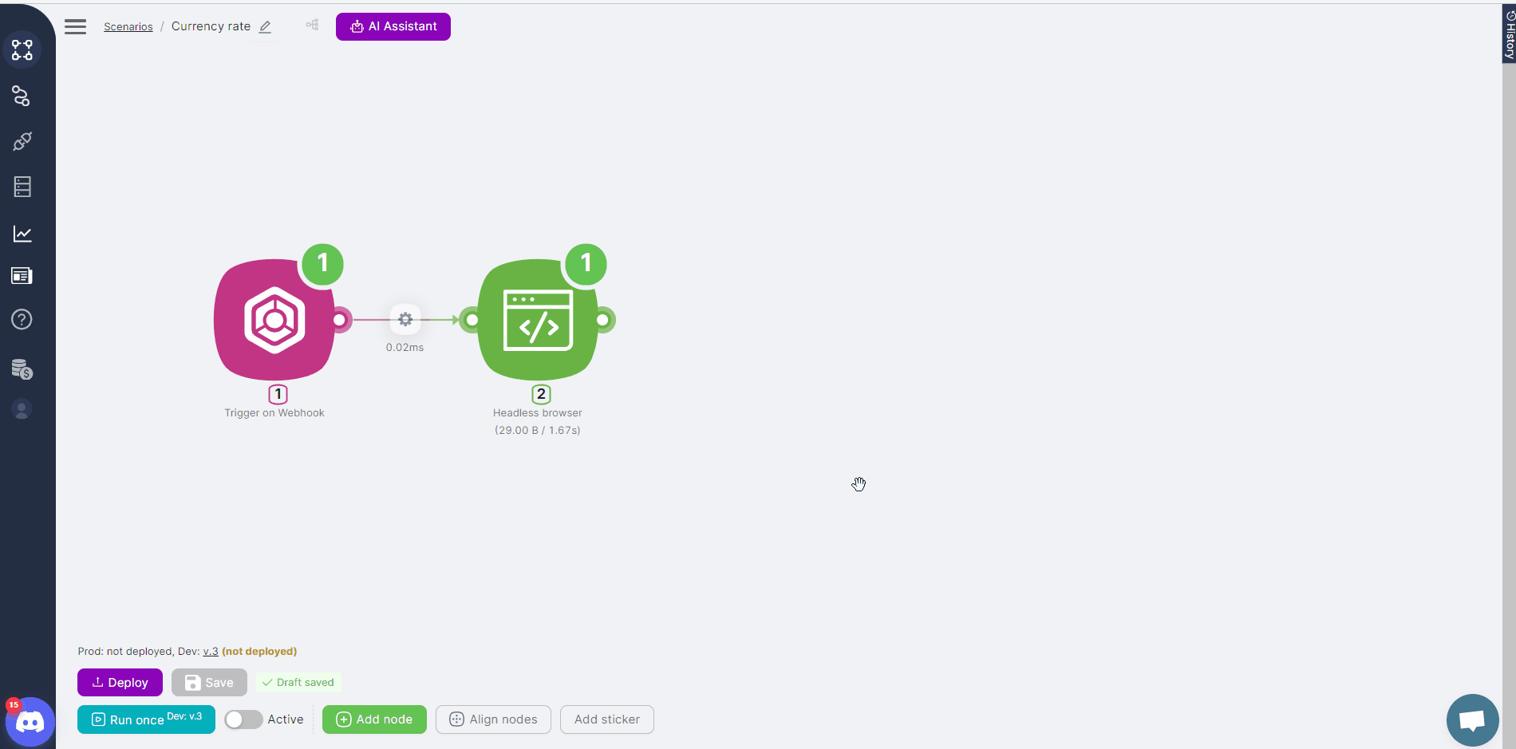Click the Add node button
Viewport: 1516px width, 749px height.
pyautogui.click(x=374, y=719)
